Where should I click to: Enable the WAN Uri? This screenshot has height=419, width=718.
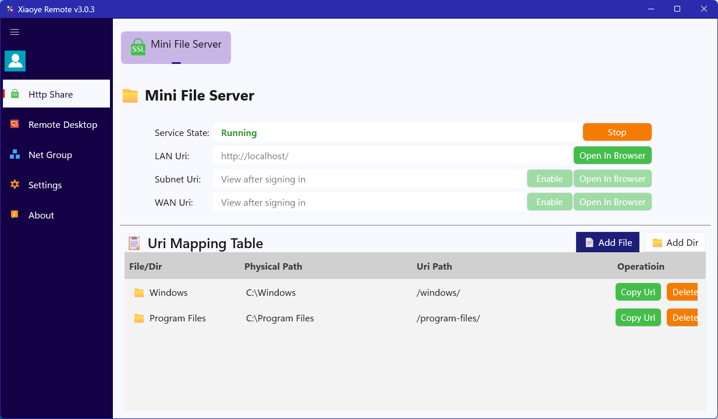[549, 202]
